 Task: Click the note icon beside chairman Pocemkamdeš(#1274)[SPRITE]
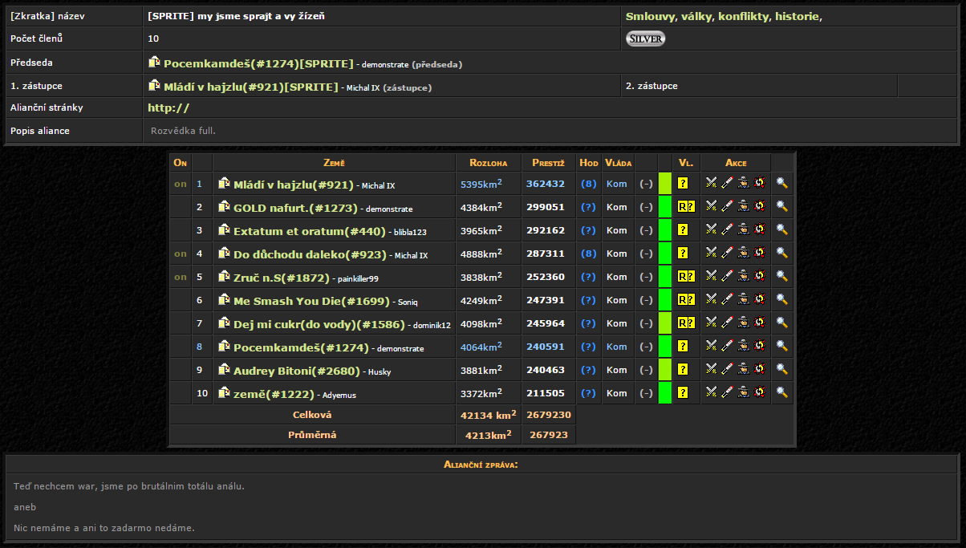point(155,62)
